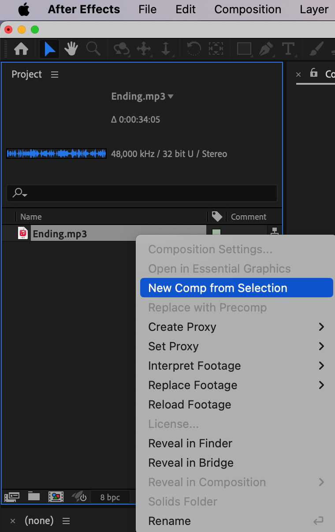The width and height of the screenshot is (335, 532).
Task: Click the New Composition icon
Action: (x=56, y=497)
